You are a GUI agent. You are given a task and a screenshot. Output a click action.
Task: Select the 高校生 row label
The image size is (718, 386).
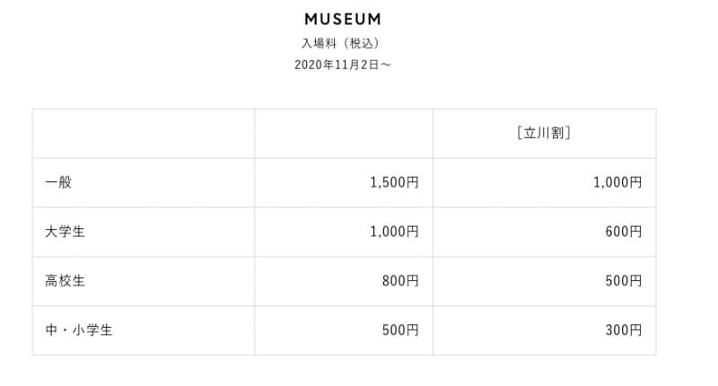(65, 282)
